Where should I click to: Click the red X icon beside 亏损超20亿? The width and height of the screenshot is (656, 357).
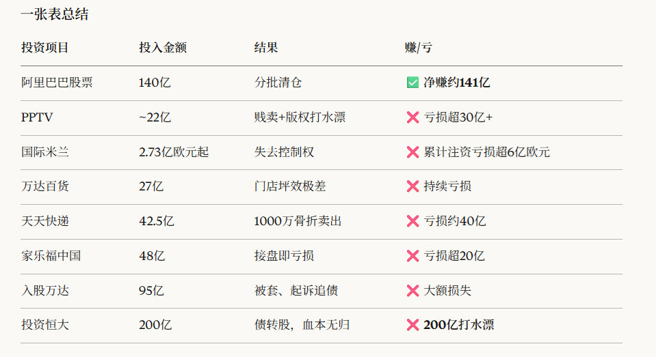coord(412,256)
